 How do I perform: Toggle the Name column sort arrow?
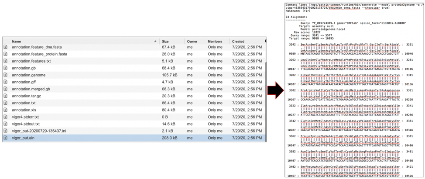click(x=155, y=41)
